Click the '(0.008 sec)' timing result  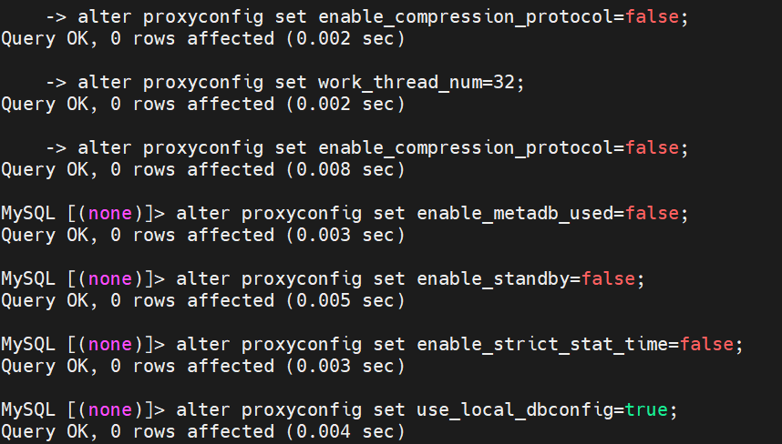(345, 170)
